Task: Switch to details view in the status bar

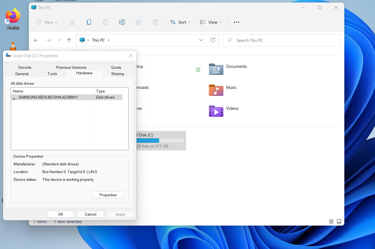Action: click(331, 221)
